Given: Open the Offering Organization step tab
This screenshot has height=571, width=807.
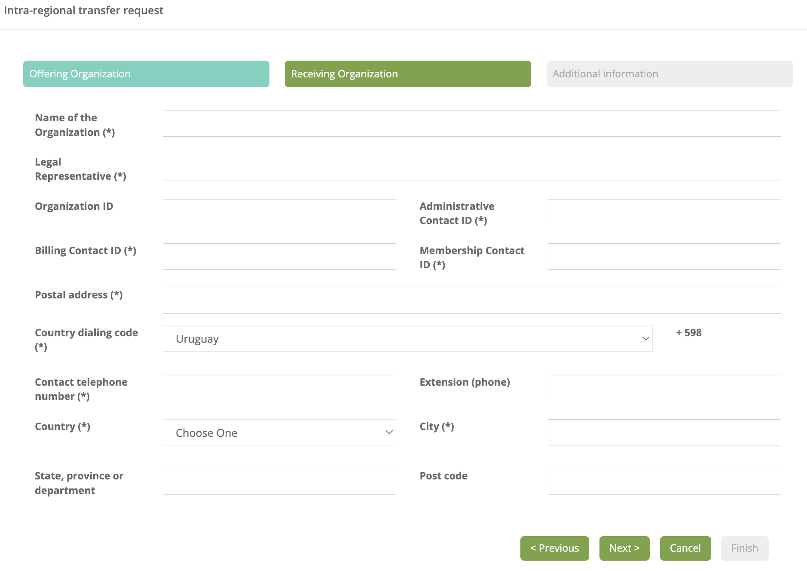Looking at the screenshot, I should pyautogui.click(x=146, y=74).
